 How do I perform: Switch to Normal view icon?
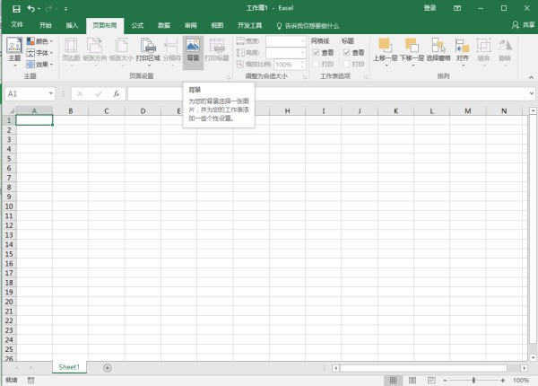click(x=394, y=380)
